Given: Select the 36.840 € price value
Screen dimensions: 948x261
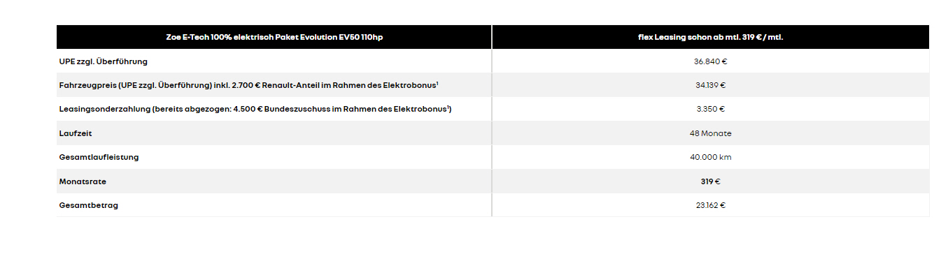Looking at the screenshot, I should tap(710, 61).
